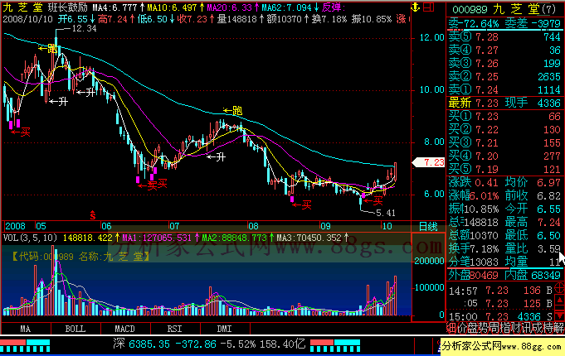Image resolution: width=565 pixels, height=356 pixels.
Task: Open the 财 finance tab
Action: pyautogui.click(x=516, y=328)
